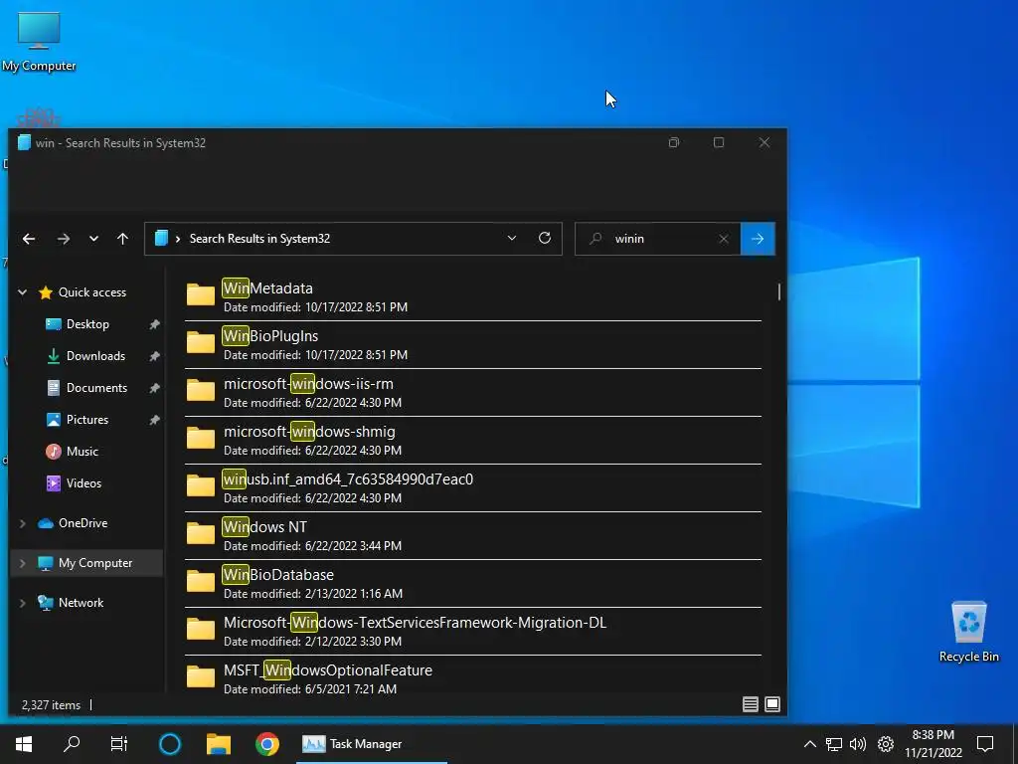This screenshot has height=764, width=1018.
Task: Click the pin icon next to Documents
Action: 154,388
